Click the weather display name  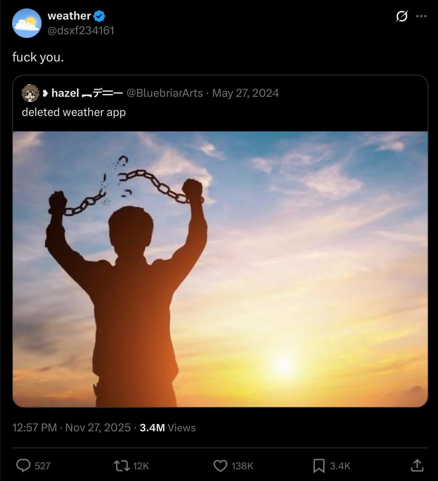coord(69,16)
